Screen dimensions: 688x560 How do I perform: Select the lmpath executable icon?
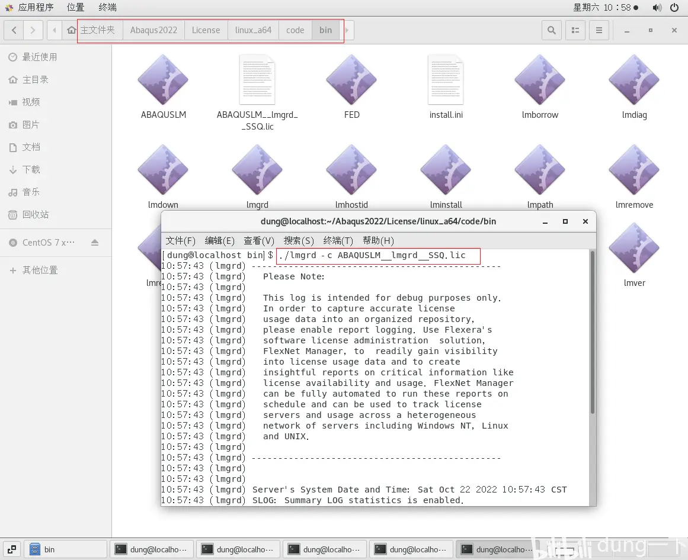(x=540, y=170)
